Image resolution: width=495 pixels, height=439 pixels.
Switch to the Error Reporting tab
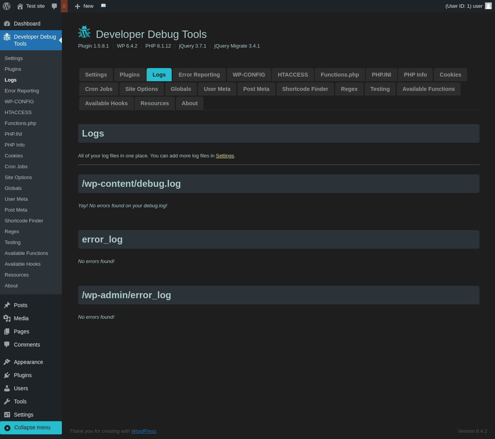tap(199, 75)
